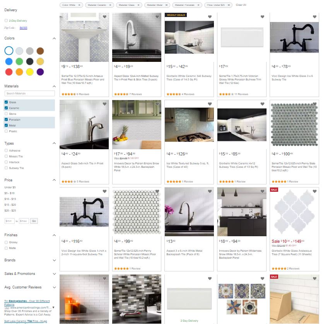Screen dimensions: 323x324
Task: Favorite the Giorbello 3x6 Subway Tiles heart icon
Action: pos(210,17)
